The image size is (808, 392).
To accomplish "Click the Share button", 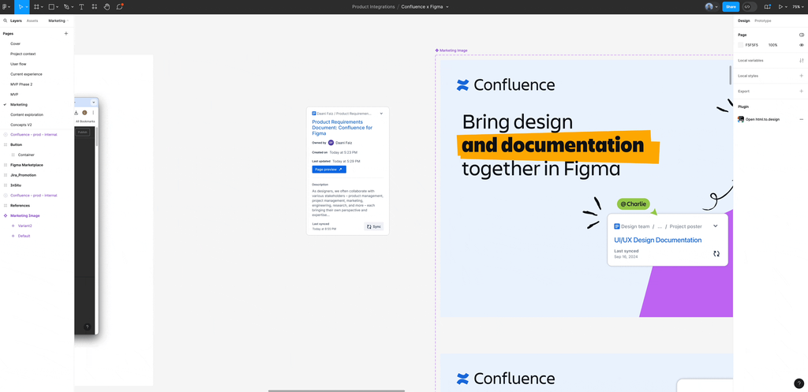I will click(x=731, y=6).
